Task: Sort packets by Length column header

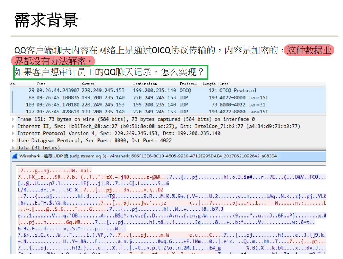Action: click(209, 84)
